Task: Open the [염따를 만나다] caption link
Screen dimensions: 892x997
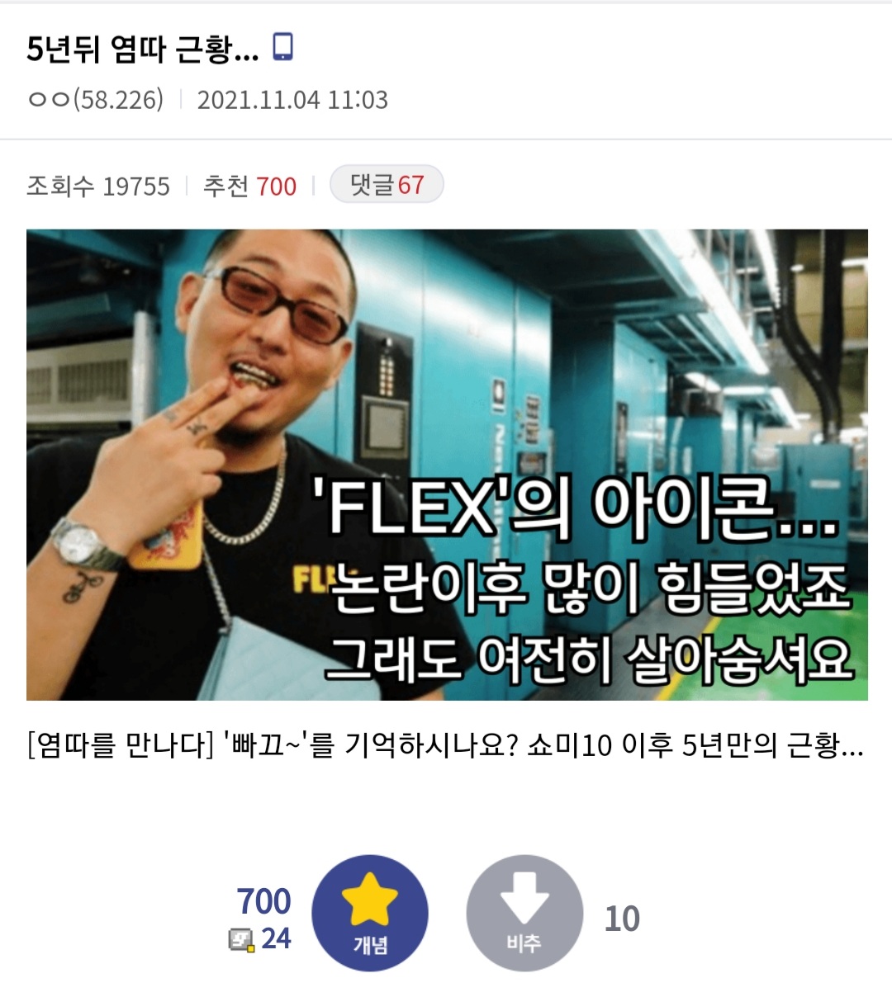Action: pos(446,745)
